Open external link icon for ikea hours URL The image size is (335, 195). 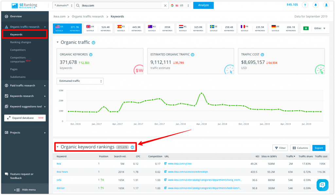(165, 172)
